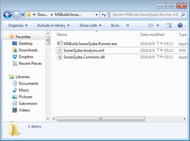Click the Dropbox logo icon
190x141 pixels.
15,57
